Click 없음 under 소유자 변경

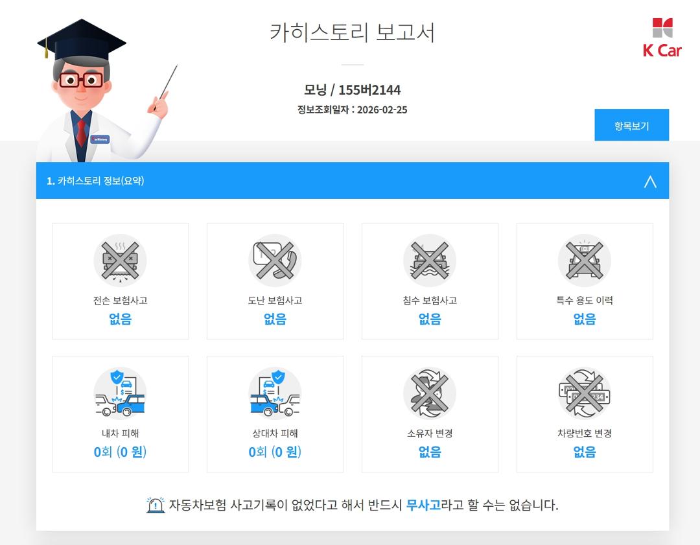coord(430,452)
